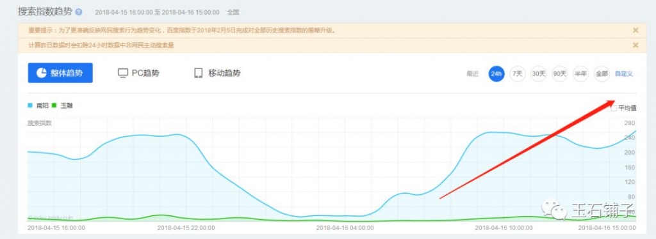The width and height of the screenshot is (656, 239).
Task: Switch to the 移动趋势 tab
Action: pyautogui.click(x=217, y=73)
